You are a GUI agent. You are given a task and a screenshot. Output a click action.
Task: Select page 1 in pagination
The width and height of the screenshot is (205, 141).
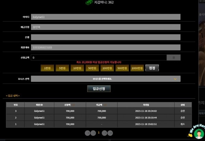[x=99, y=133]
